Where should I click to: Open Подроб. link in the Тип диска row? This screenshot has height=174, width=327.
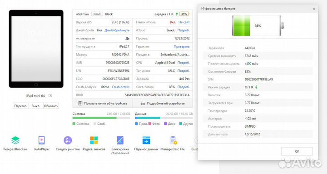183,71
